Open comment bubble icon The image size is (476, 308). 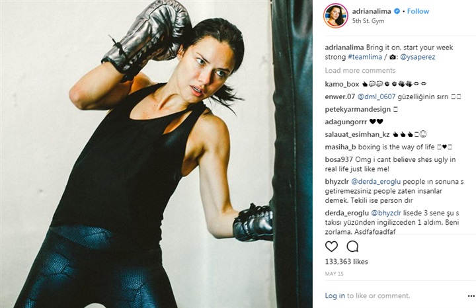click(352, 246)
